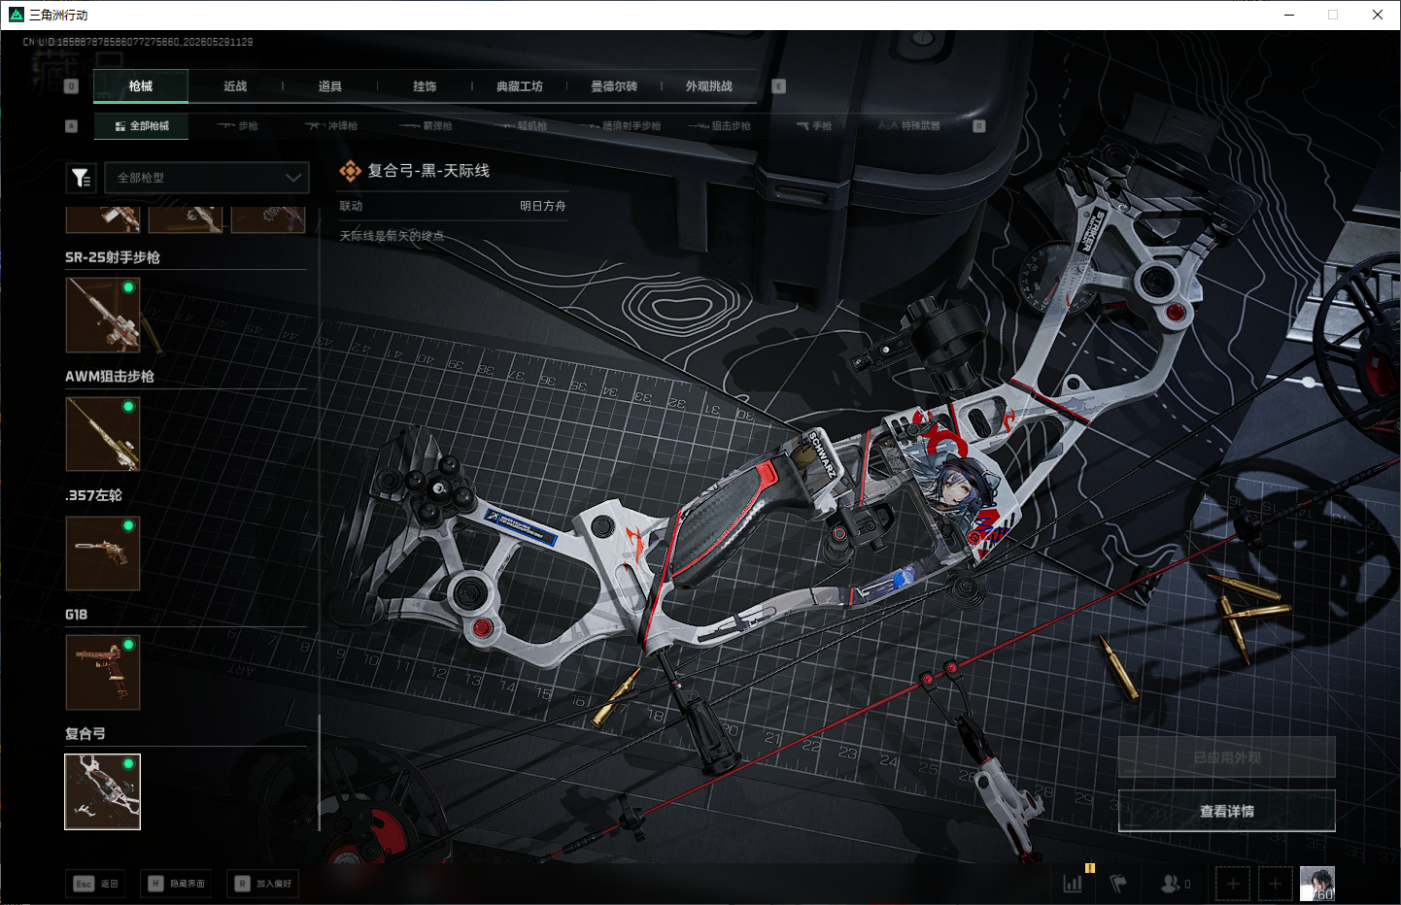Open the flag icon in bottom bar

pos(1118,884)
